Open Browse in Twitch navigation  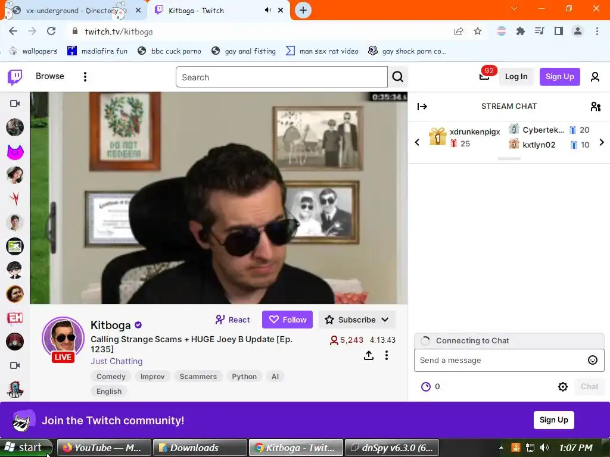pos(50,76)
